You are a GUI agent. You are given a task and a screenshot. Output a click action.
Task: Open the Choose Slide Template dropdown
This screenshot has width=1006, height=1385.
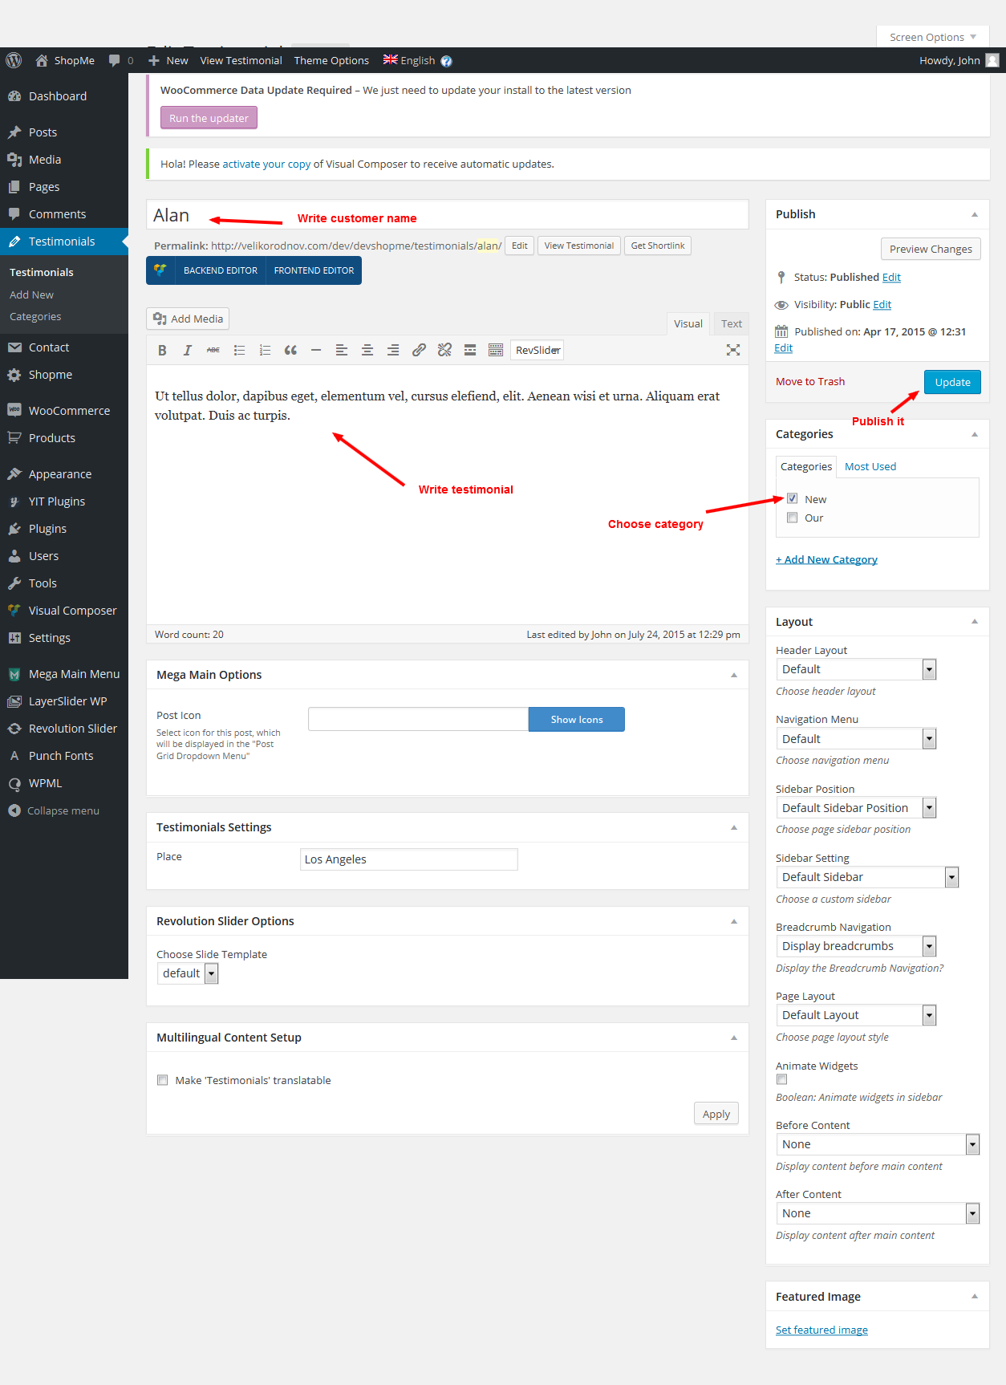click(188, 973)
